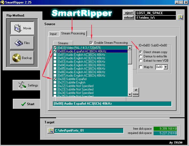Select the [0xE0] Video PAL 720x576 row text

point(79,48)
